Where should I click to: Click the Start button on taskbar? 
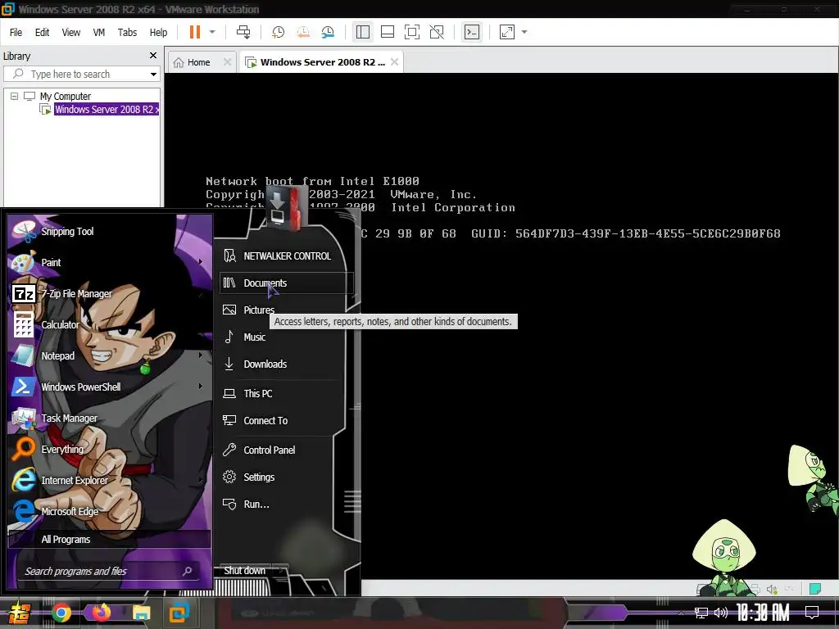(x=20, y=613)
